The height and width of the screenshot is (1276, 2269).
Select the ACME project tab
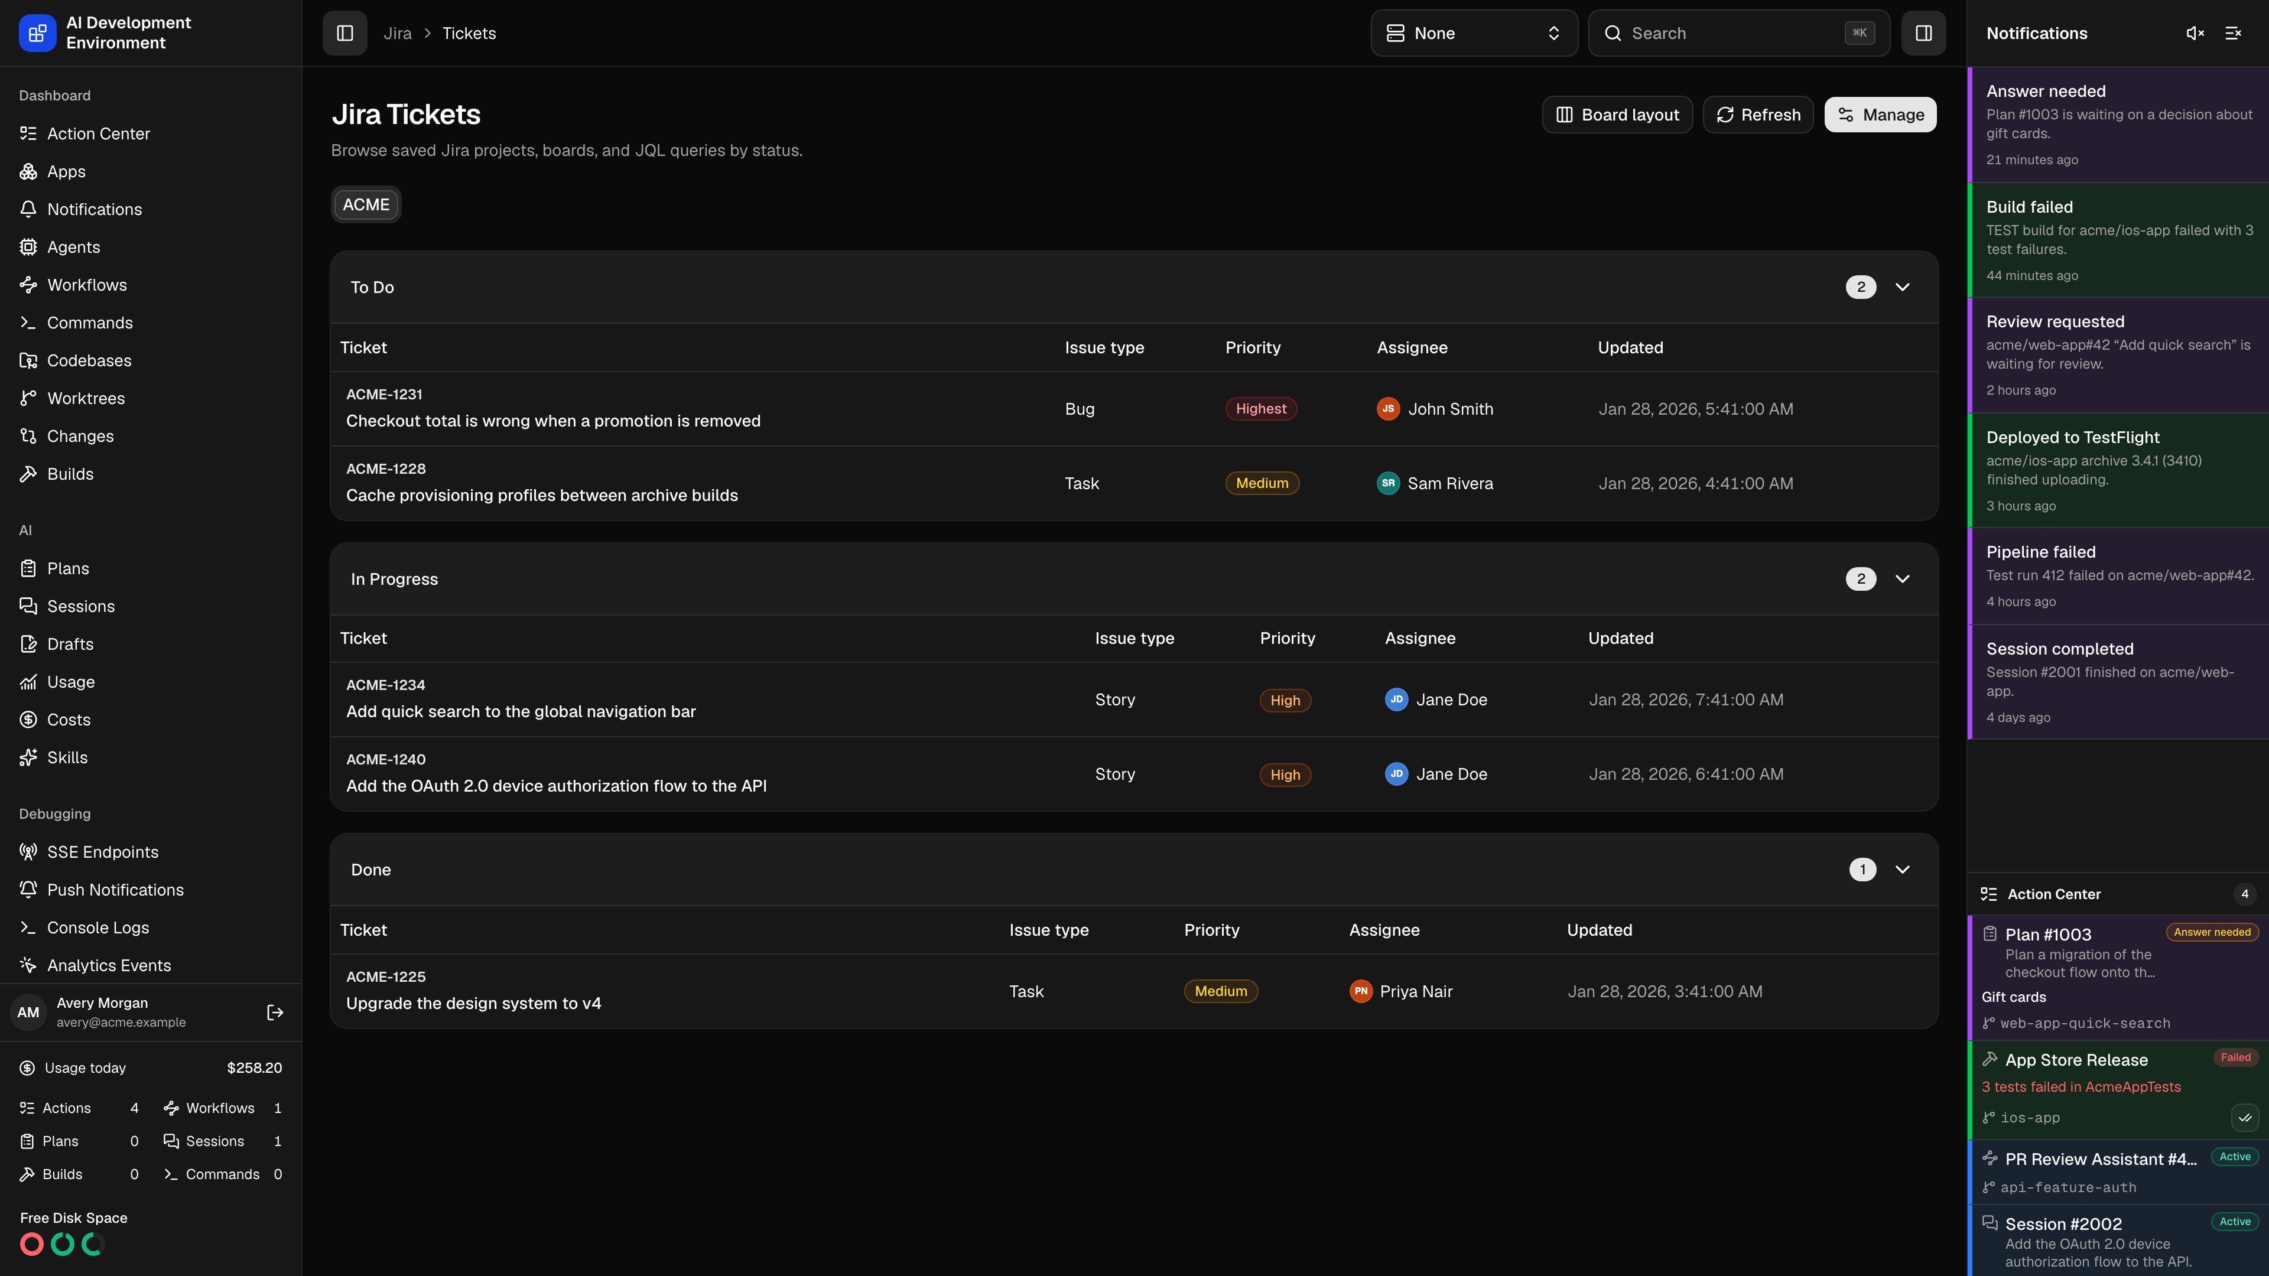tap(366, 204)
